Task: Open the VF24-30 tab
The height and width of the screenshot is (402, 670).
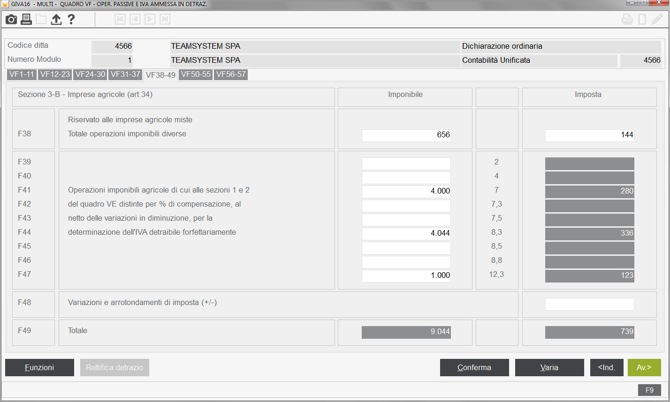Action: click(x=90, y=74)
